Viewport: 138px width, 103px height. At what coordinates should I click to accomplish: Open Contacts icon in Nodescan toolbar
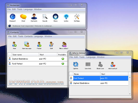(x=34, y=17)
